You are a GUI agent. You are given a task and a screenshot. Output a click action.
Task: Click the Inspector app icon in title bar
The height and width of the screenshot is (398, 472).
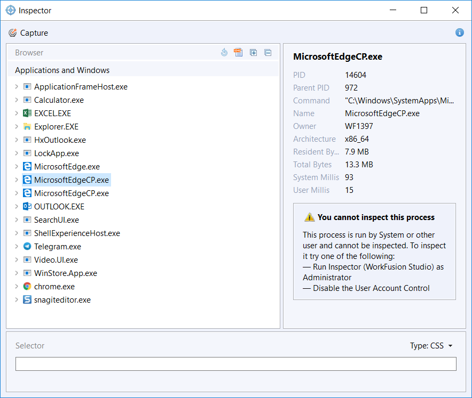click(x=11, y=10)
